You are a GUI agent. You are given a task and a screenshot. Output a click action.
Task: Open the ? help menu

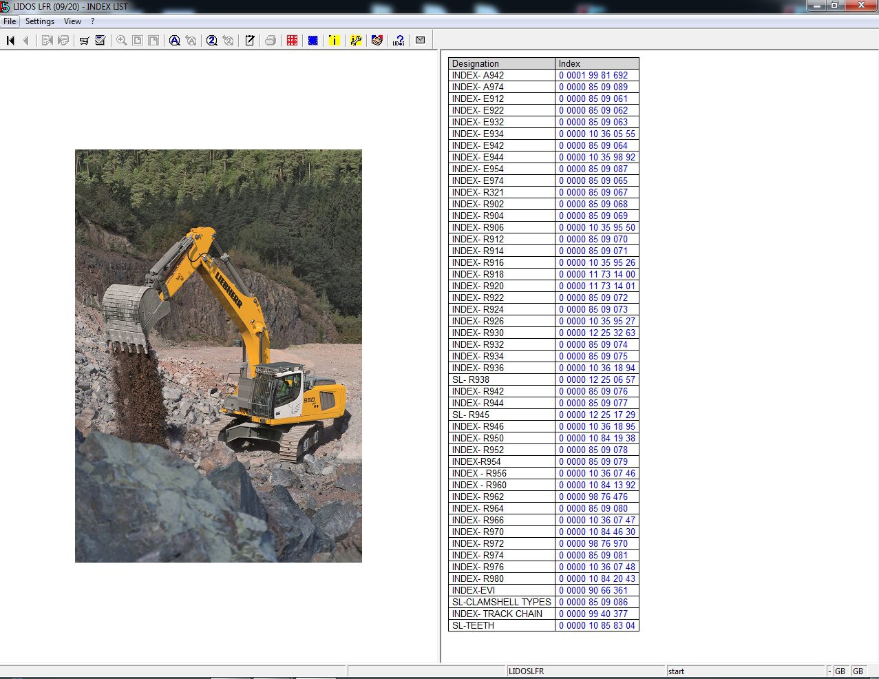click(92, 21)
